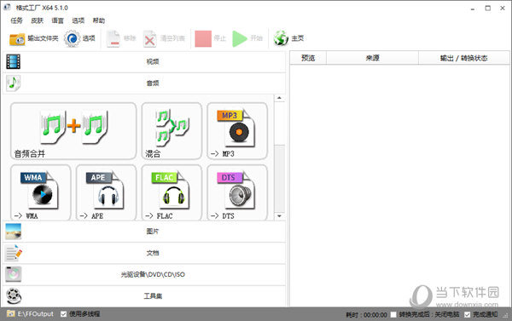This screenshot has width=512, height=321.
Task: Expand the 视频 category bar
Action: (x=144, y=61)
